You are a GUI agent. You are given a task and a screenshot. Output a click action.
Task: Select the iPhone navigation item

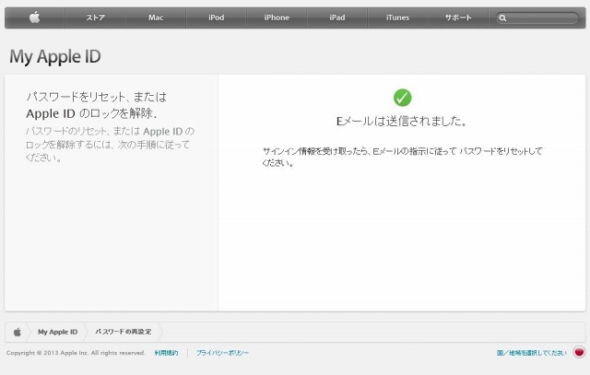277,18
